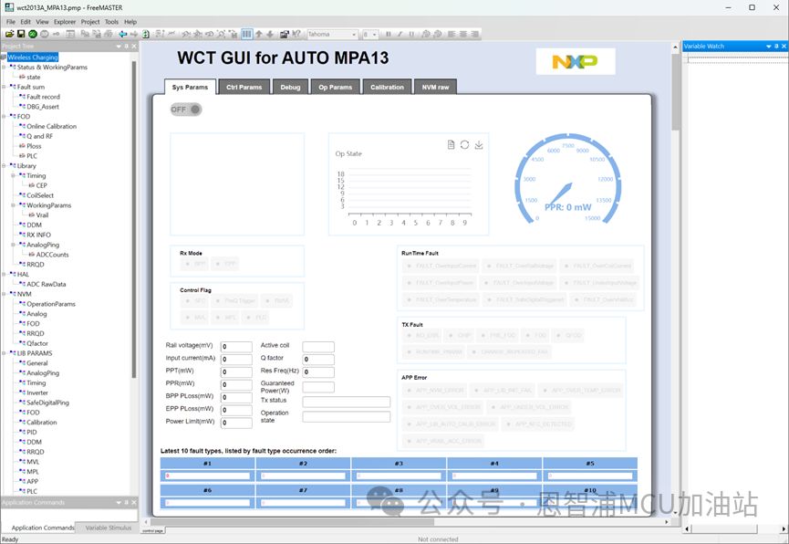Toggle the OFF switch on Sys Params
The image size is (789, 544).
pyautogui.click(x=186, y=110)
